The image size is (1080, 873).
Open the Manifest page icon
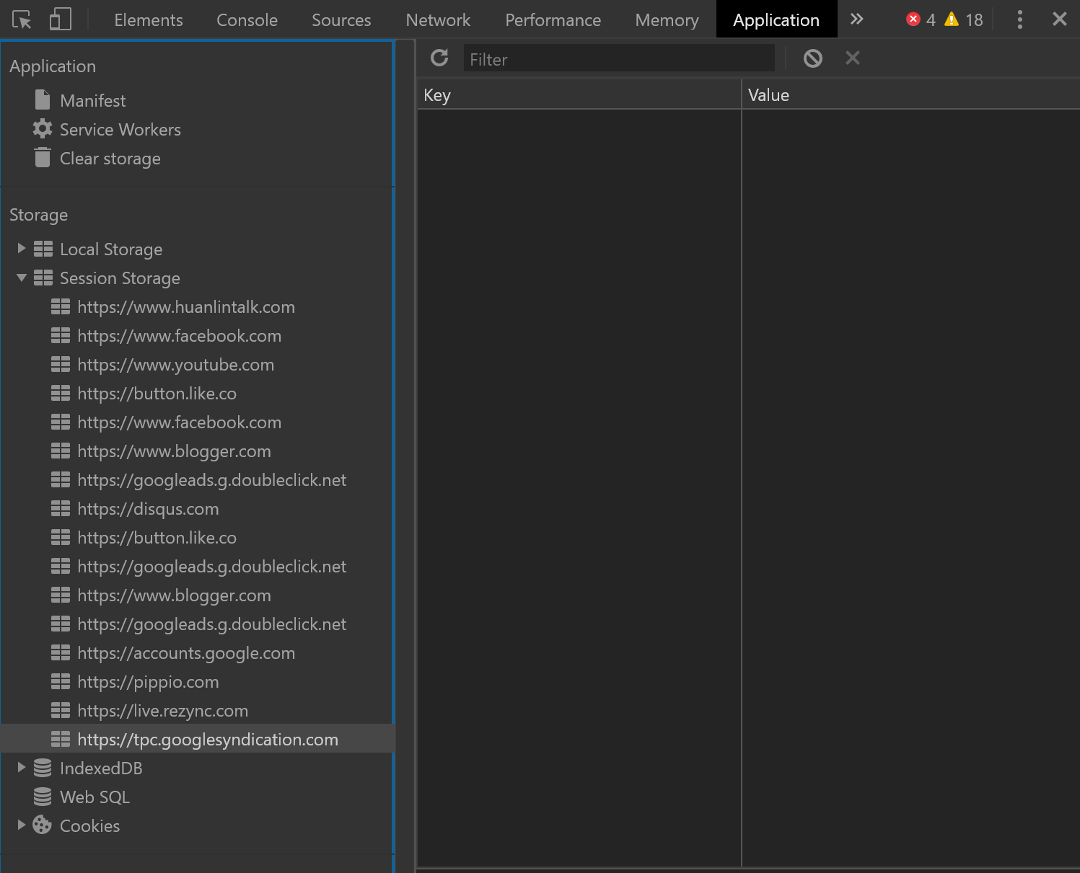[x=42, y=99]
